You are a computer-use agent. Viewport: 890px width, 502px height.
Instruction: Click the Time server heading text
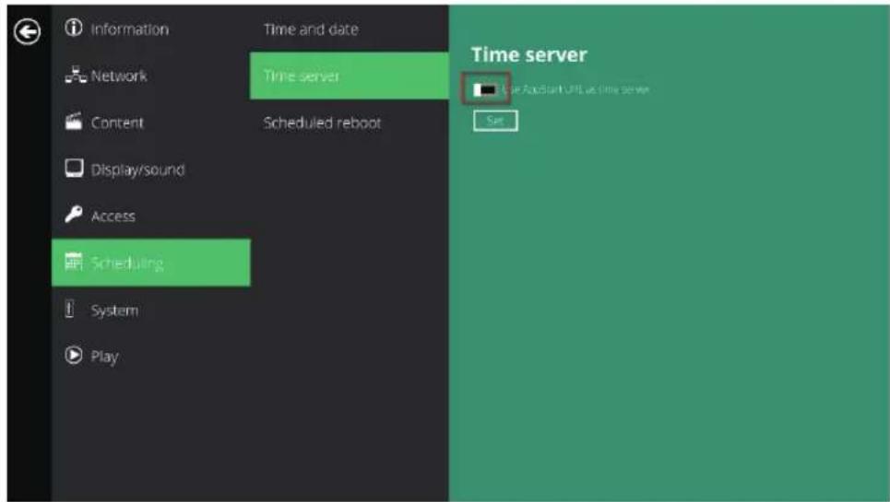point(529,55)
